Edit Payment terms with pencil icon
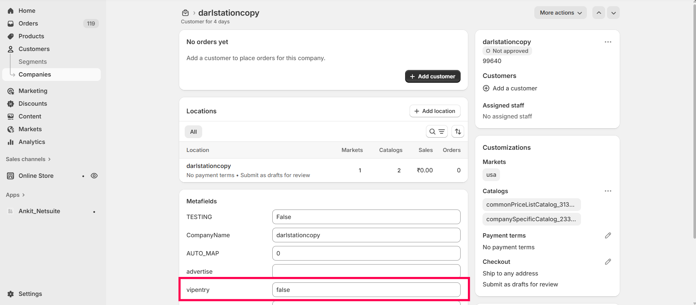The image size is (696, 305). click(608, 235)
